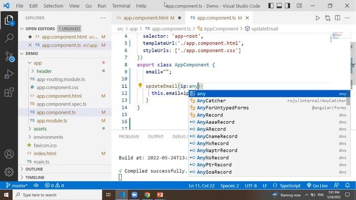356x200 pixels.
Task: Switch to the Output panel tab
Action: click(x=156, y=137)
